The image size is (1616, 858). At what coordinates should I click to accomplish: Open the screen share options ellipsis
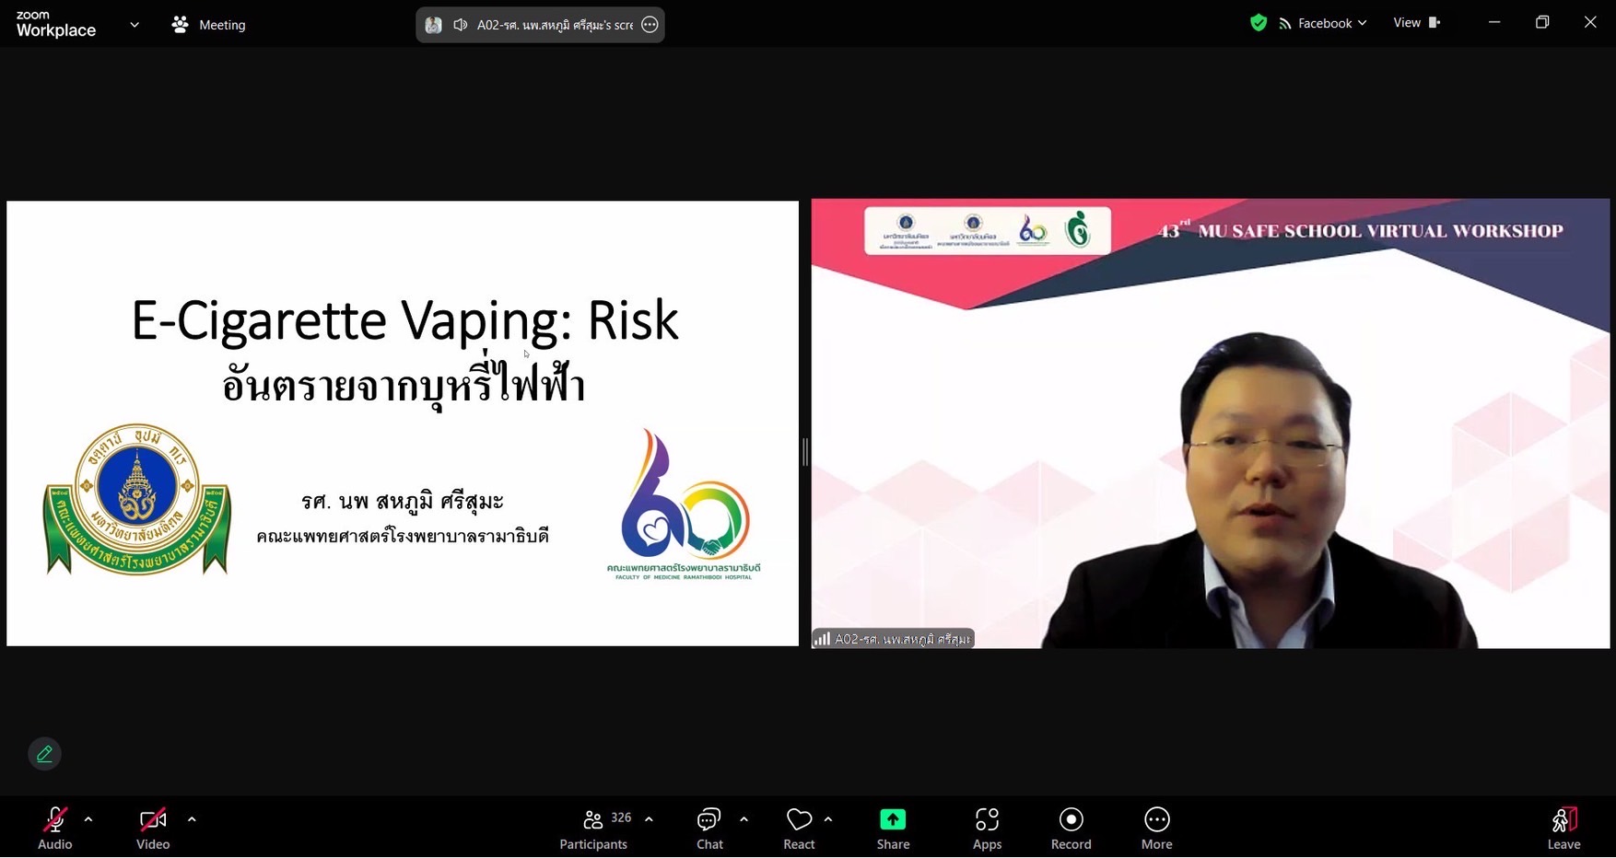[650, 25]
